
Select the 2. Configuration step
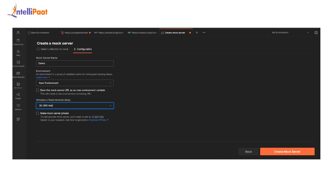[83, 49]
